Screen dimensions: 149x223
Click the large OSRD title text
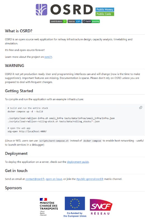tap(72, 10)
